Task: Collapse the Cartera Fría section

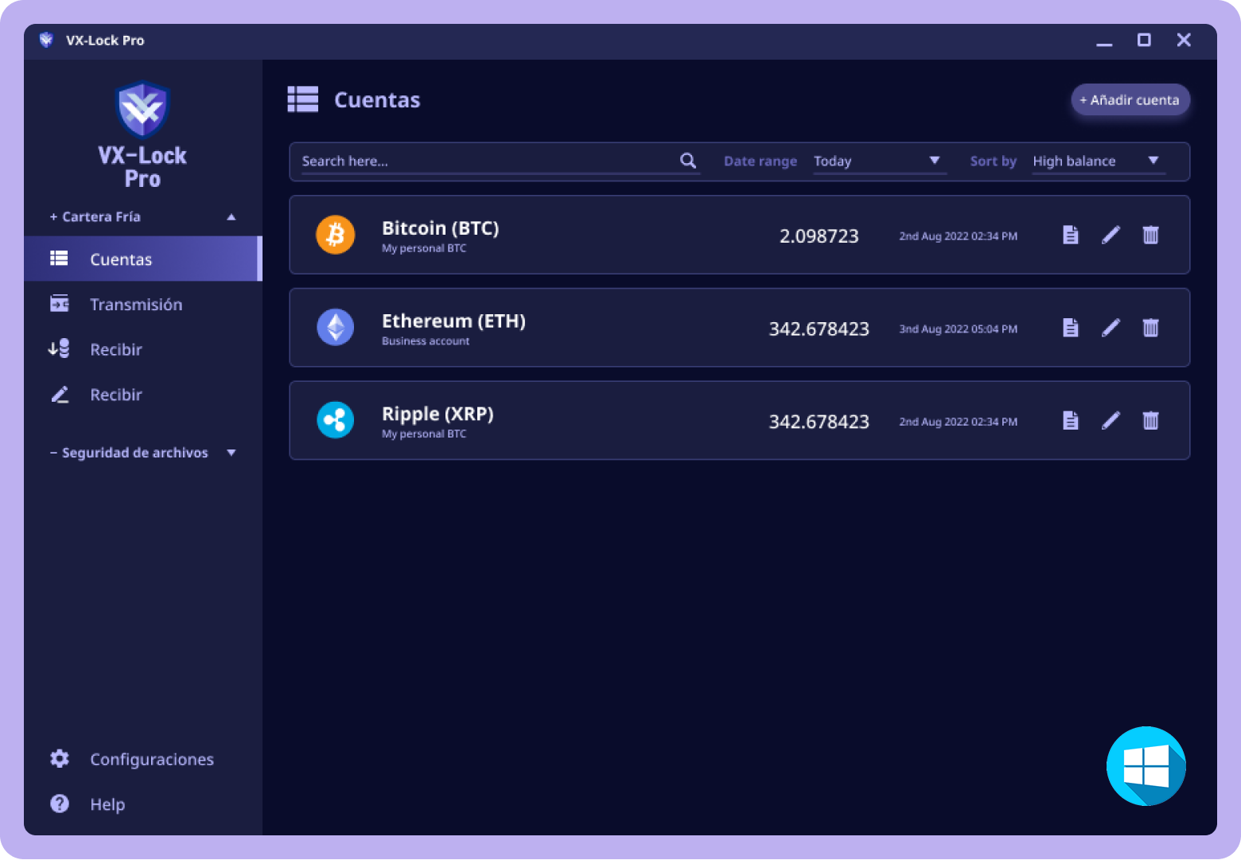Action: click(143, 216)
